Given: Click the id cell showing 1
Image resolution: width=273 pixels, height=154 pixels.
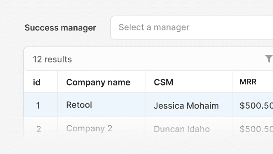Looking at the screenshot, I should click(41, 105).
